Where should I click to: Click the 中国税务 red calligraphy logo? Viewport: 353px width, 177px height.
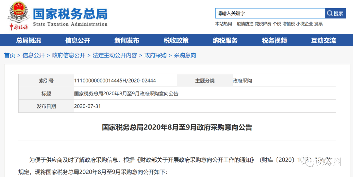[19, 27]
